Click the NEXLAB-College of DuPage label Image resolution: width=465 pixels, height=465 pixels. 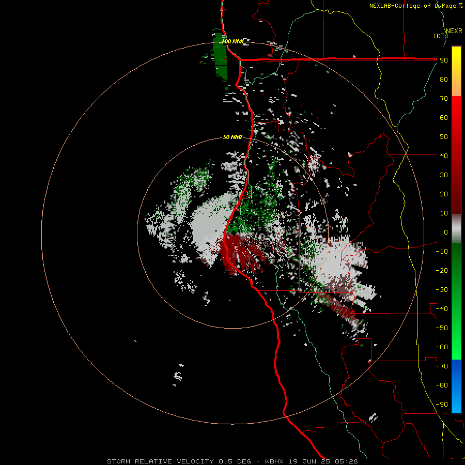click(x=412, y=6)
